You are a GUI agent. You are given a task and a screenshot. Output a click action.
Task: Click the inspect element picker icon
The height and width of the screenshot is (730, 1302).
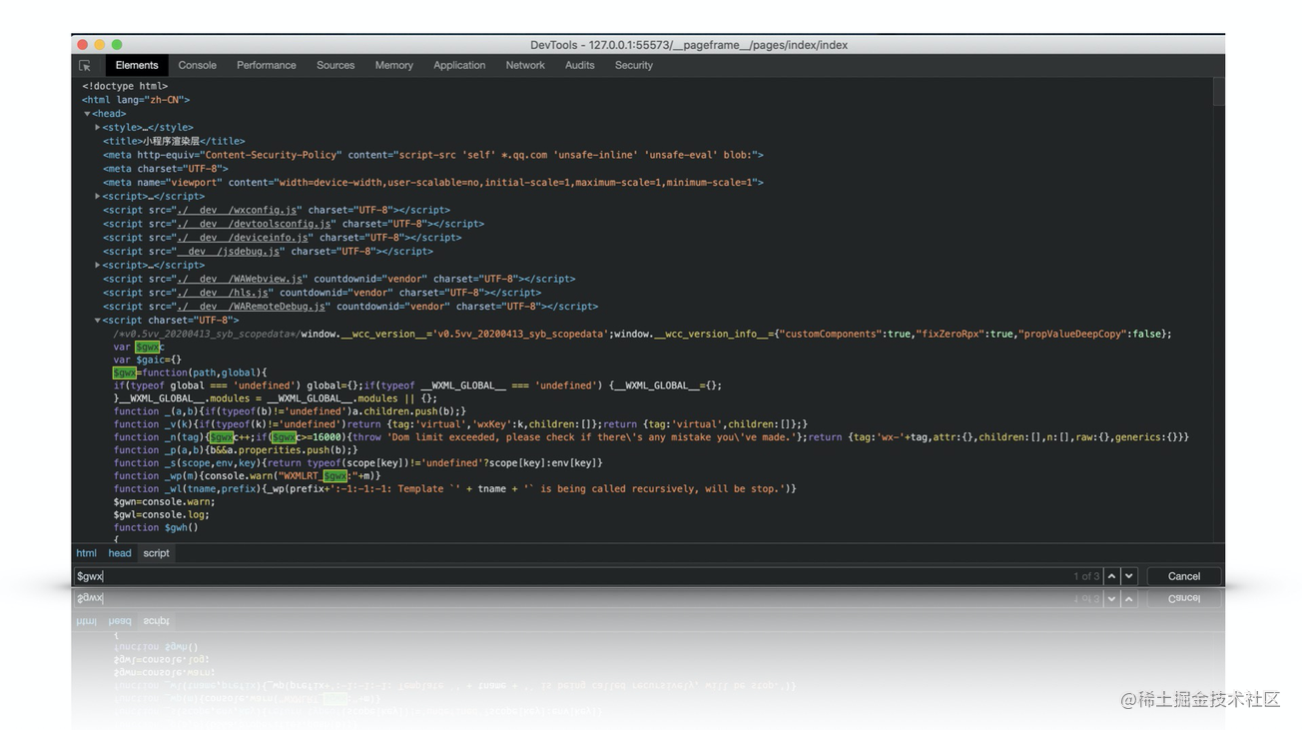(x=85, y=66)
